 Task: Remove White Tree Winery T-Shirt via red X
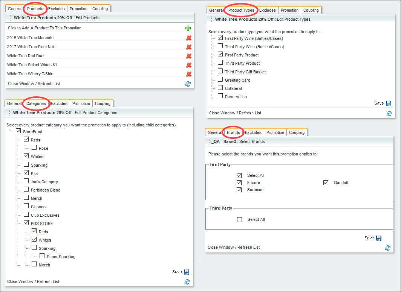point(189,74)
